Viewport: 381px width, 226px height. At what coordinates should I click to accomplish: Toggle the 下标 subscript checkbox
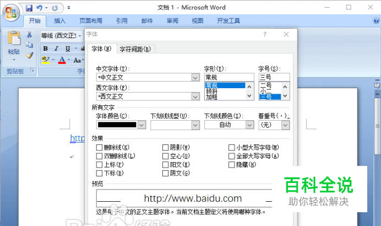coord(99,173)
